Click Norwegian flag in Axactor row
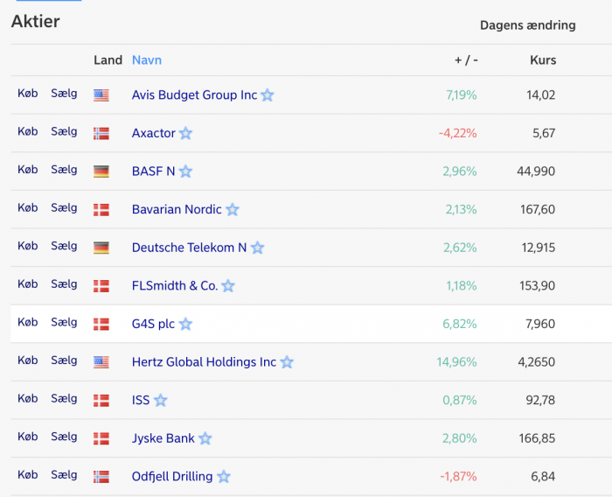The image size is (612, 497). pos(101,134)
